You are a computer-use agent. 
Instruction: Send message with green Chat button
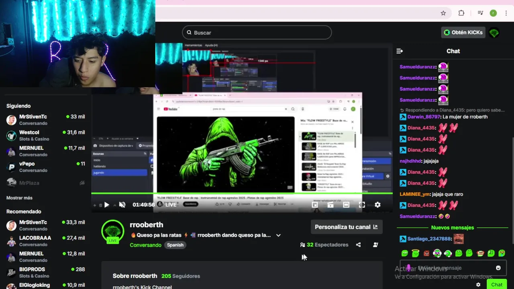coord(497,285)
